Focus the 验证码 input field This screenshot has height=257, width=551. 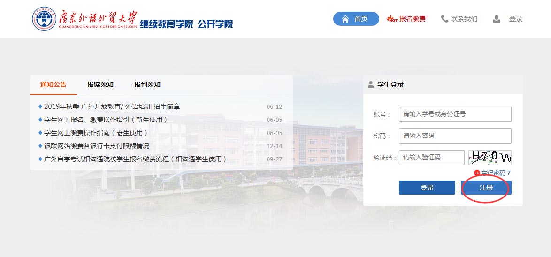tap(431, 158)
